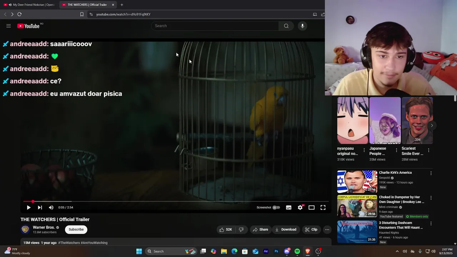Open the Windows Start menu
The height and width of the screenshot is (257, 457).
(x=139, y=251)
